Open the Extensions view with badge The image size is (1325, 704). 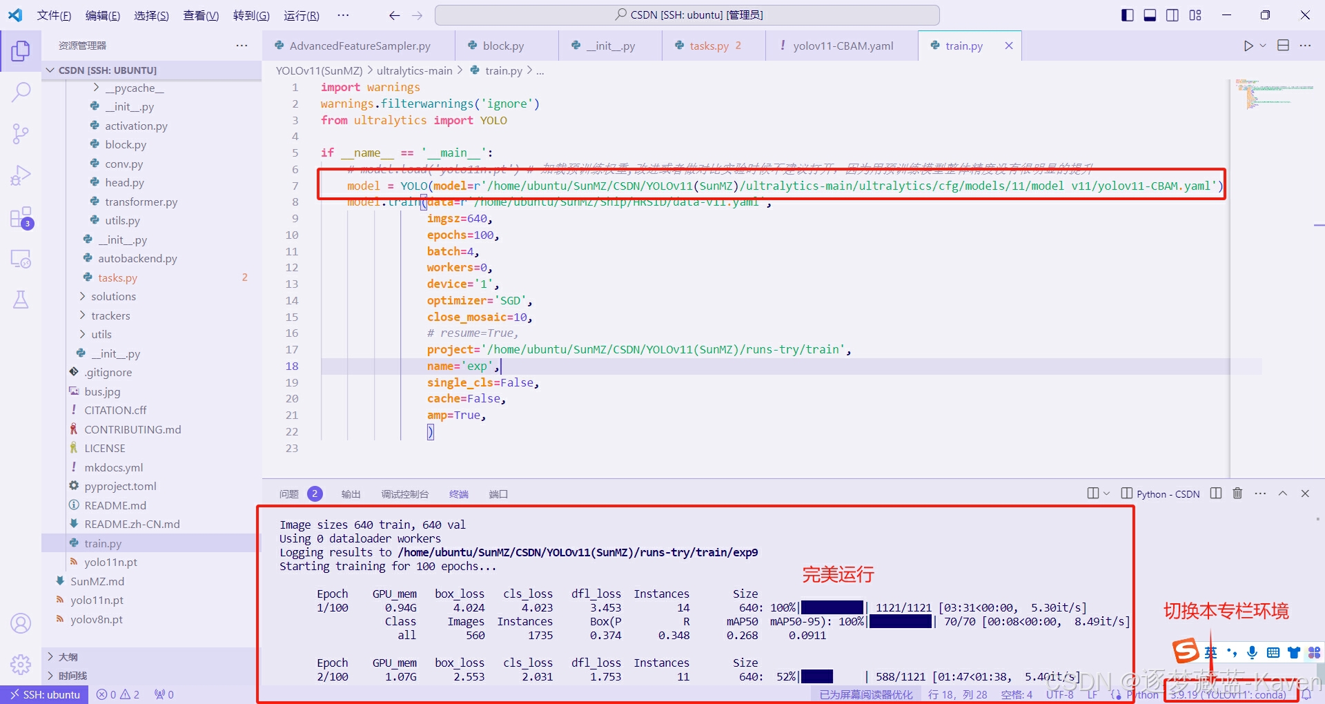click(21, 217)
